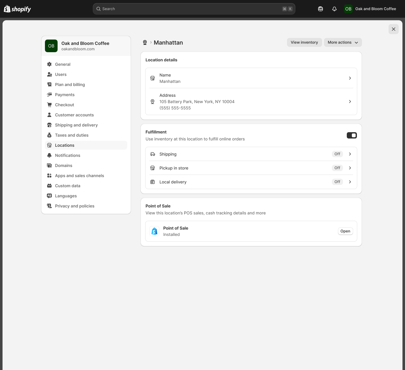Toggle fulfillment for online orders switch

(352, 135)
